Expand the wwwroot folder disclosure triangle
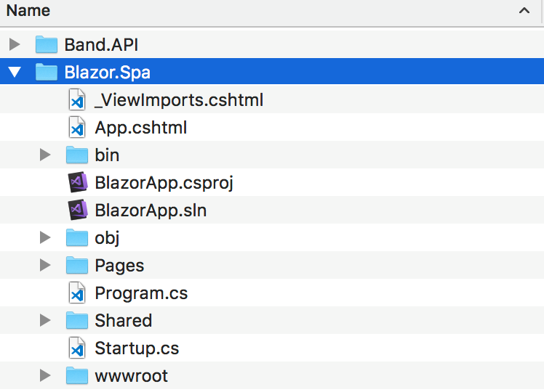 tap(45, 375)
